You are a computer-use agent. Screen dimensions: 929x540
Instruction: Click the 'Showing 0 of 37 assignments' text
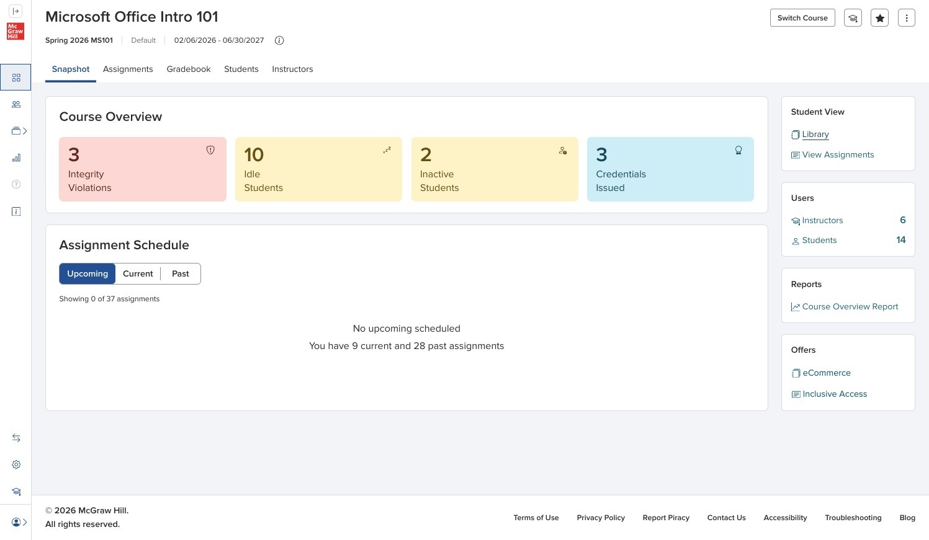(x=109, y=299)
